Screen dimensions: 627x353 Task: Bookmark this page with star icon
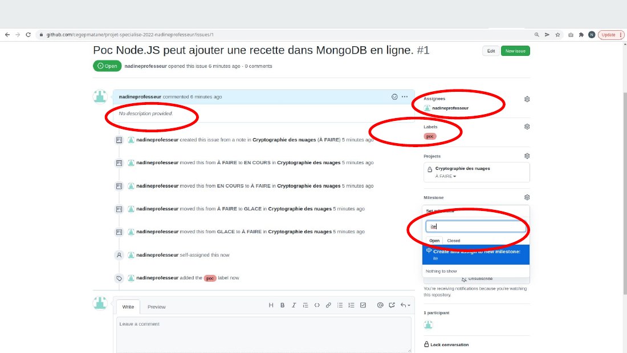click(x=557, y=35)
